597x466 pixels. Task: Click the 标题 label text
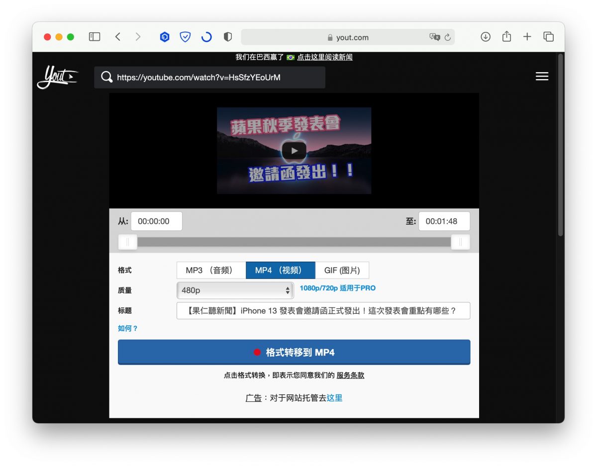coord(125,311)
